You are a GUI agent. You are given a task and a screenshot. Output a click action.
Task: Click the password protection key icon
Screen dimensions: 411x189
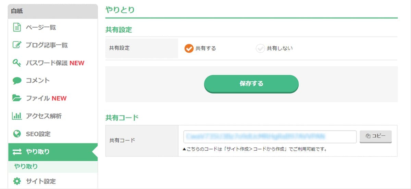(17, 63)
